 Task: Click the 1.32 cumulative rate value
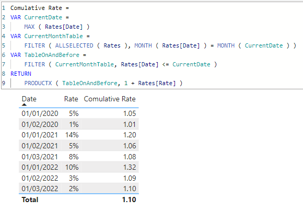point(130,167)
